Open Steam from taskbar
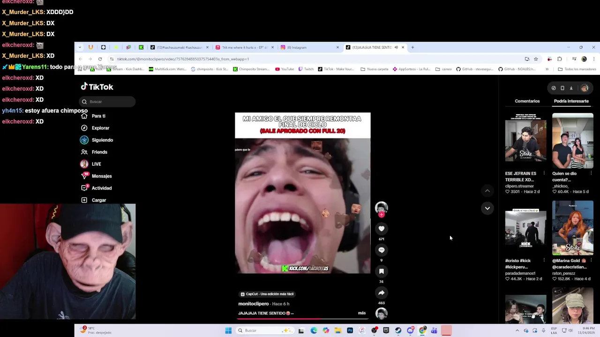 click(x=398, y=330)
